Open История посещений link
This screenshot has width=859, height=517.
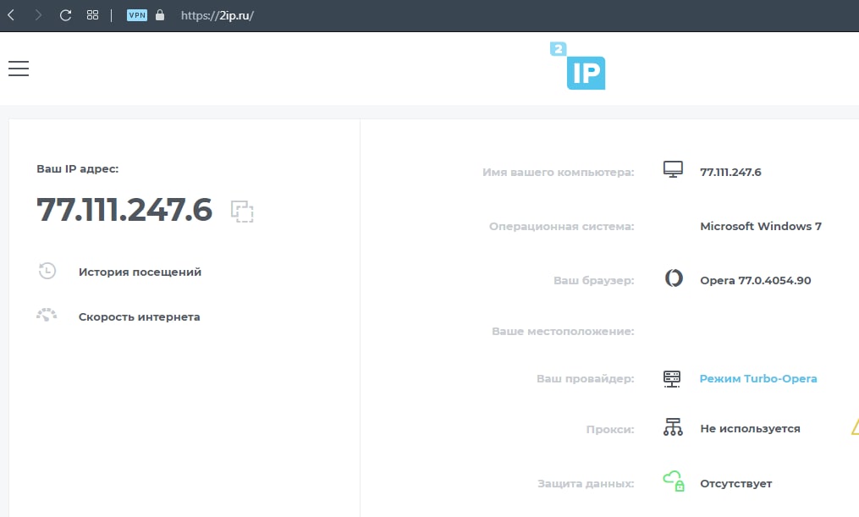(140, 272)
